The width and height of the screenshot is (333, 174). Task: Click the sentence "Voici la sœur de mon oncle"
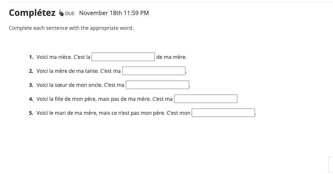tap(70, 85)
